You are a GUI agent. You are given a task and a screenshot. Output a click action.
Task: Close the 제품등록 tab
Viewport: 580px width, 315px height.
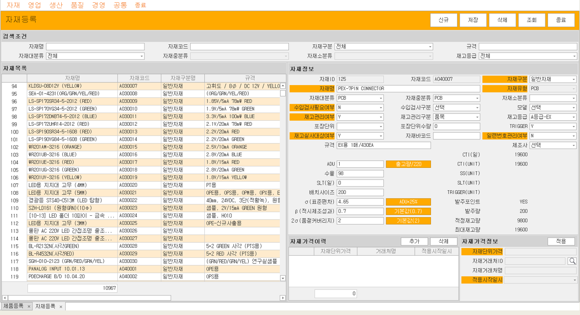point(29,306)
